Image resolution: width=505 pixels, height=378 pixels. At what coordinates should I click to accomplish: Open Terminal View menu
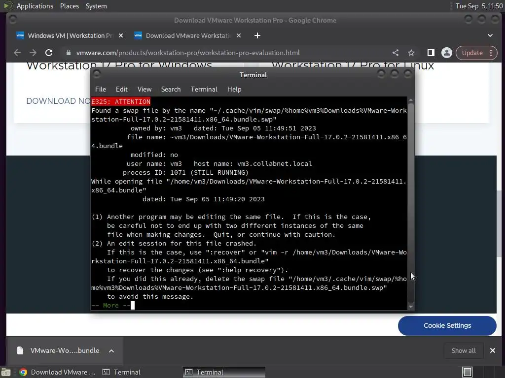click(144, 89)
